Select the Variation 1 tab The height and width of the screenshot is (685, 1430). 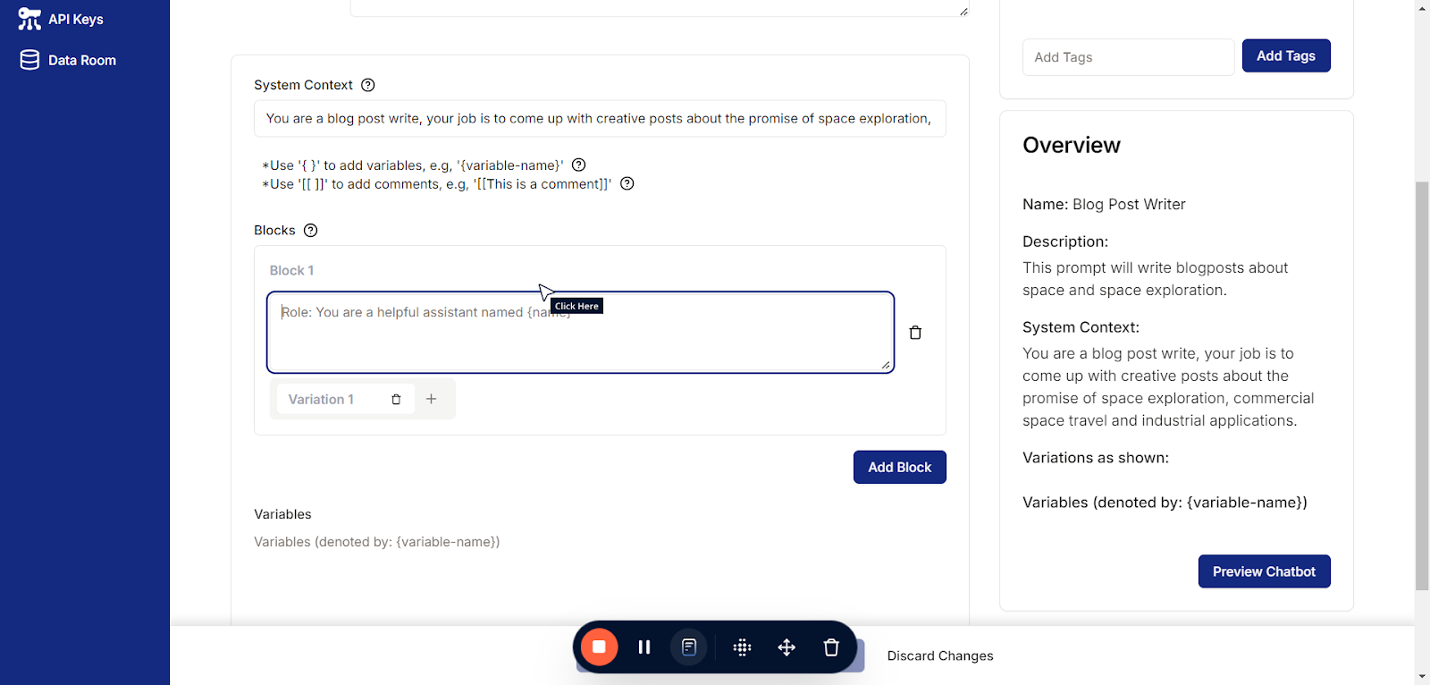click(322, 400)
